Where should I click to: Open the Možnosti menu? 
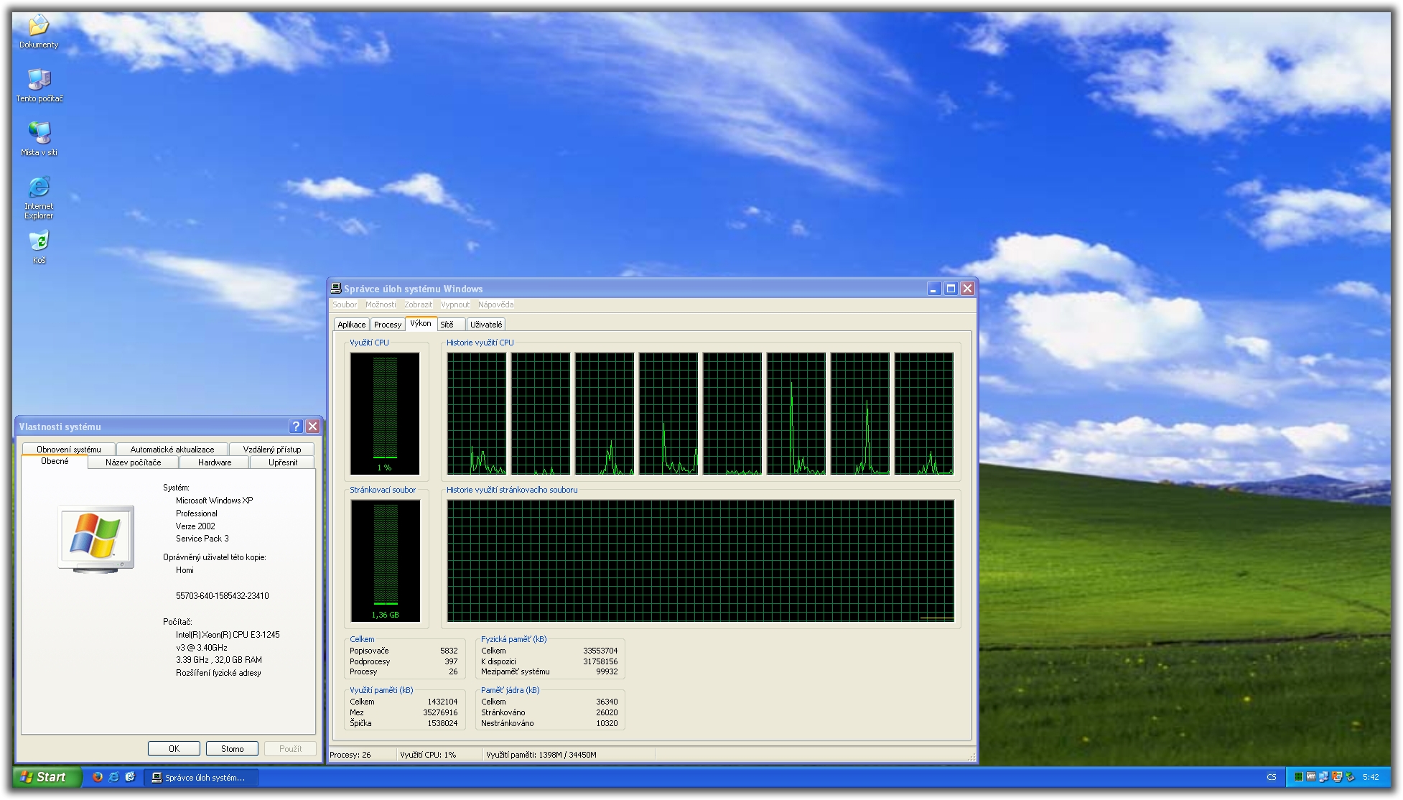point(381,304)
